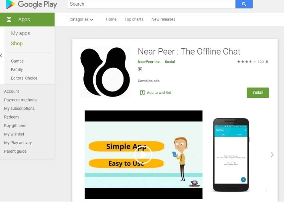
Task: Play the promo video
Action: pos(143,155)
